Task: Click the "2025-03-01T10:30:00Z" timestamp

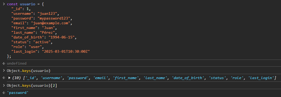Action: 66,51
